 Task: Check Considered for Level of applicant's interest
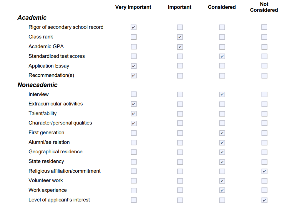[x=222, y=200]
